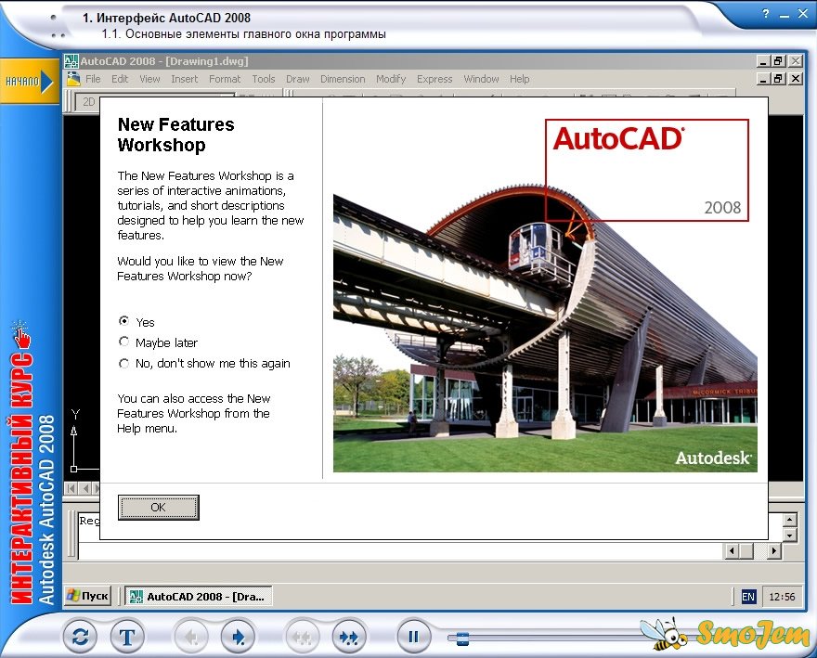The image size is (817, 658).
Task: Select No, don't show me this again
Action: (124, 363)
